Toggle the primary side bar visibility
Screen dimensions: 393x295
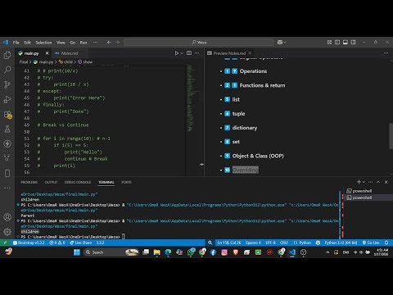coord(337,43)
